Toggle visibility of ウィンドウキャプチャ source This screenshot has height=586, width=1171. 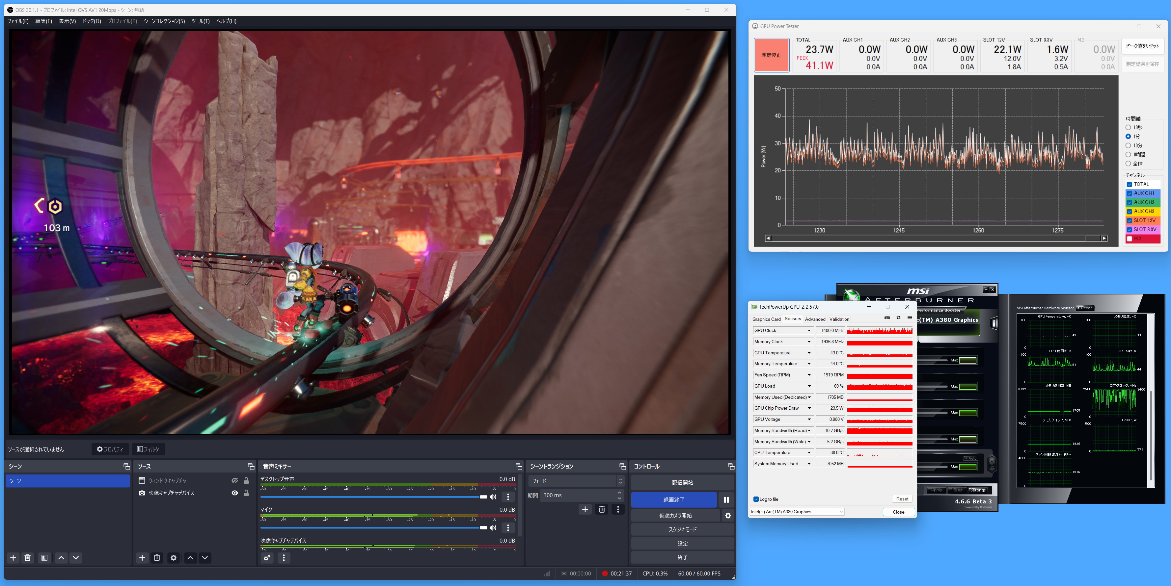234,481
